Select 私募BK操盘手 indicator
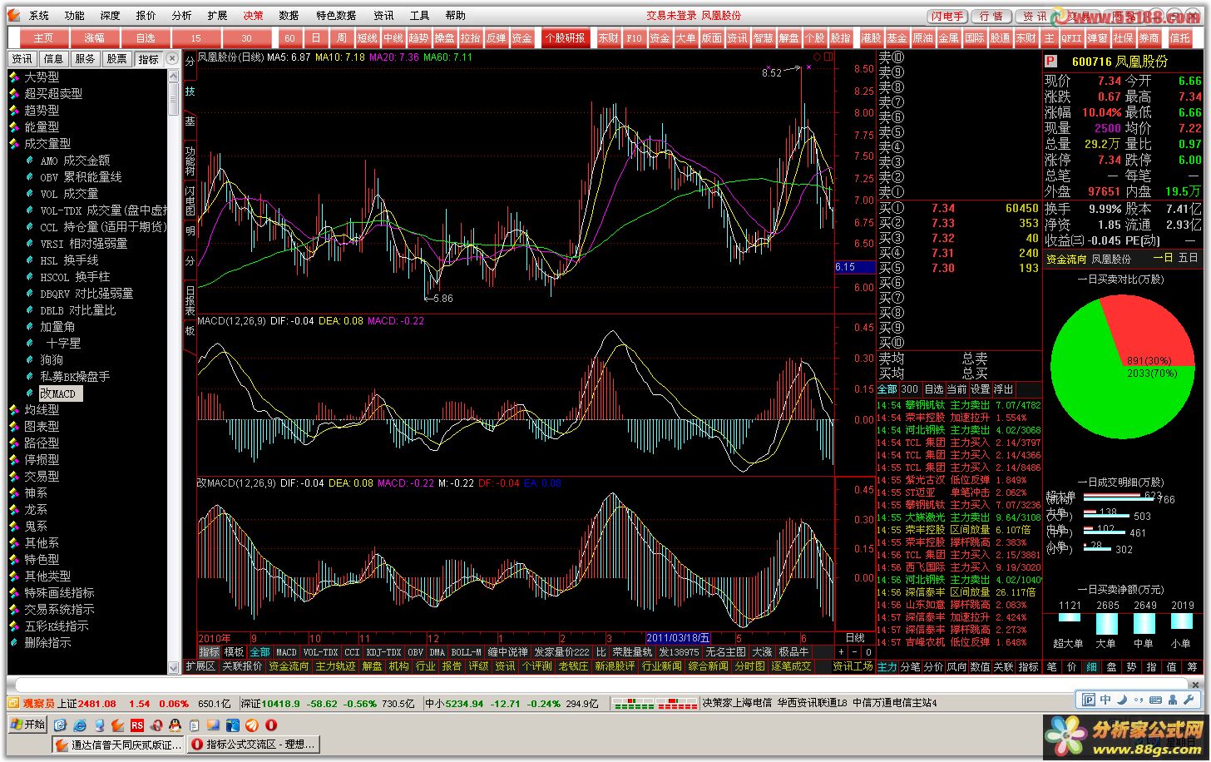 [x=75, y=377]
